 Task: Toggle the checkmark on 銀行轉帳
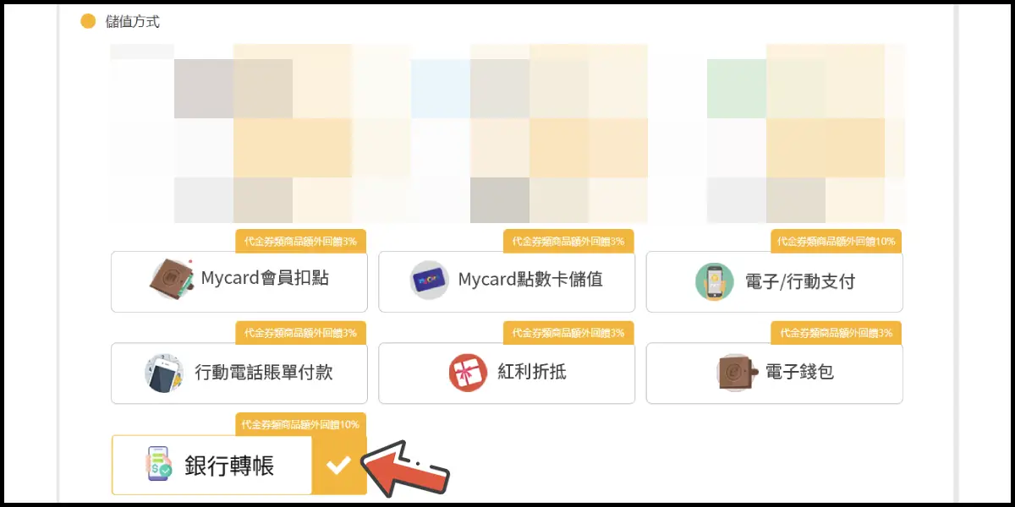[x=339, y=465]
